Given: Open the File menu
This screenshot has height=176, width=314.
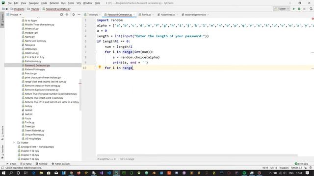Looking at the screenshot, I should coord(10,3).
